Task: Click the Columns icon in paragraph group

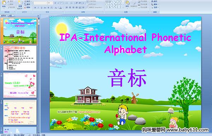Action: (x=83, y=7)
